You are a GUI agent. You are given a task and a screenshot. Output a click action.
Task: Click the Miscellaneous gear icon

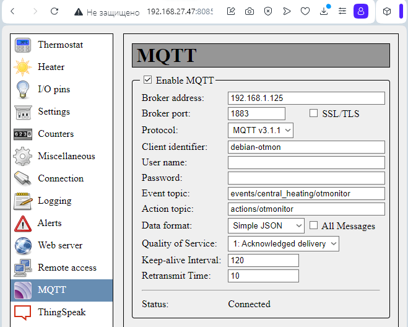[23, 156]
